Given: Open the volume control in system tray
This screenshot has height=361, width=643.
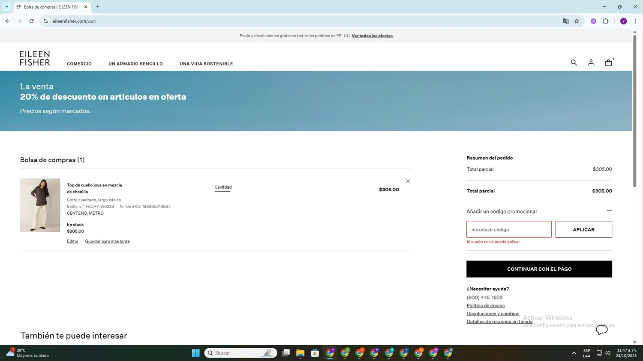Looking at the screenshot, I should (x=607, y=353).
